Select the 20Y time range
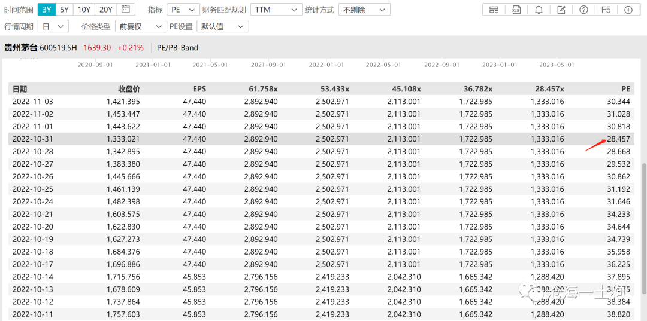The width and height of the screenshot is (647, 321). [x=105, y=9]
